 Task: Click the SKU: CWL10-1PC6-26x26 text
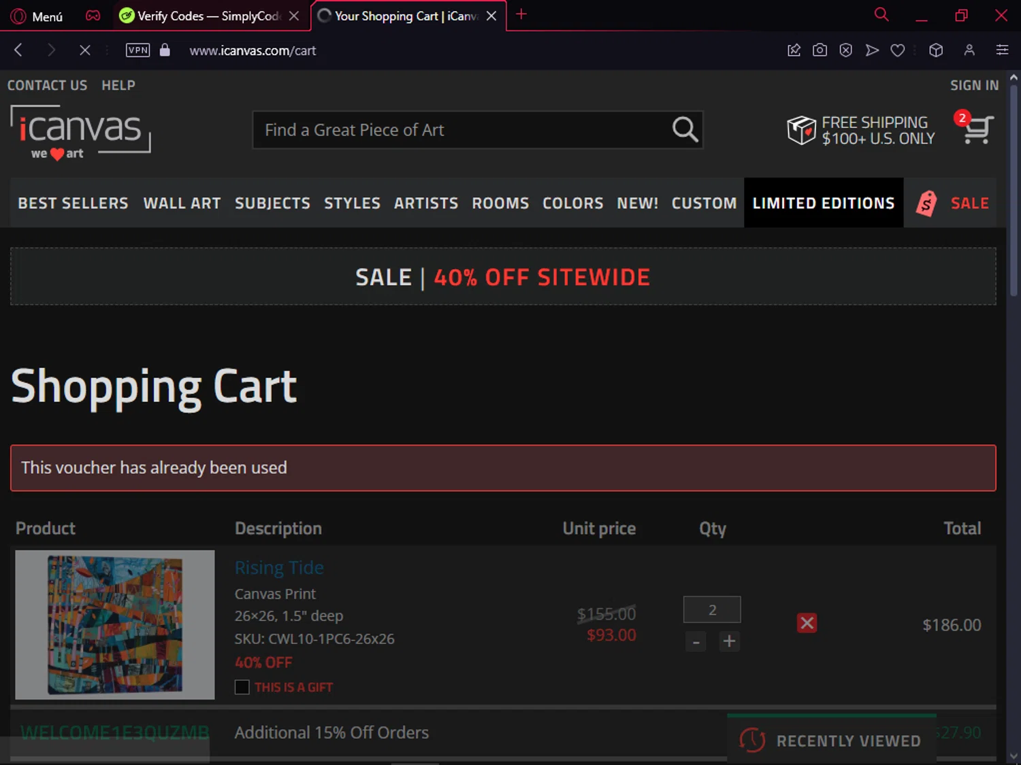pyautogui.click(x=314, y=639)
